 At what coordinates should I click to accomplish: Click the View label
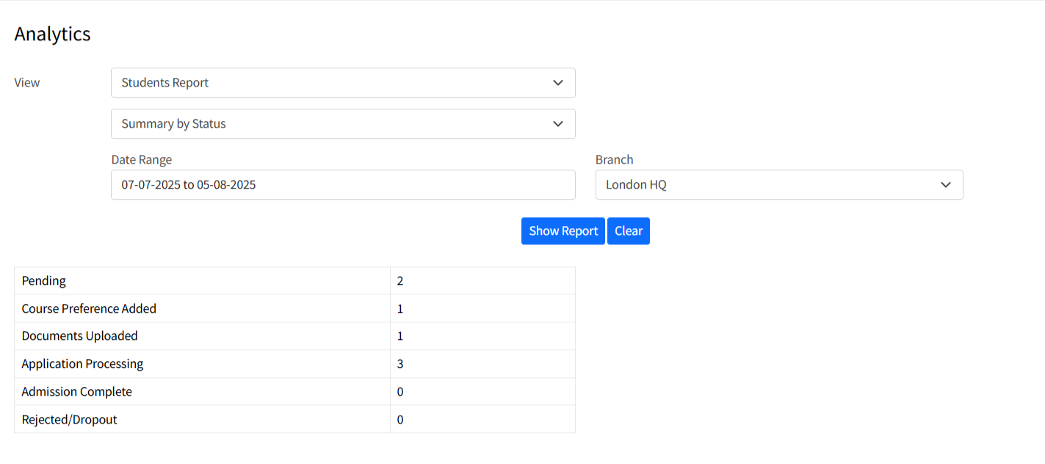point(27,83)
